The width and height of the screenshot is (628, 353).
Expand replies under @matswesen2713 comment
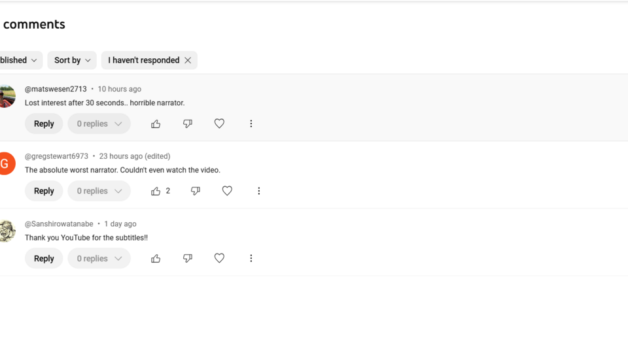(99, 124)
